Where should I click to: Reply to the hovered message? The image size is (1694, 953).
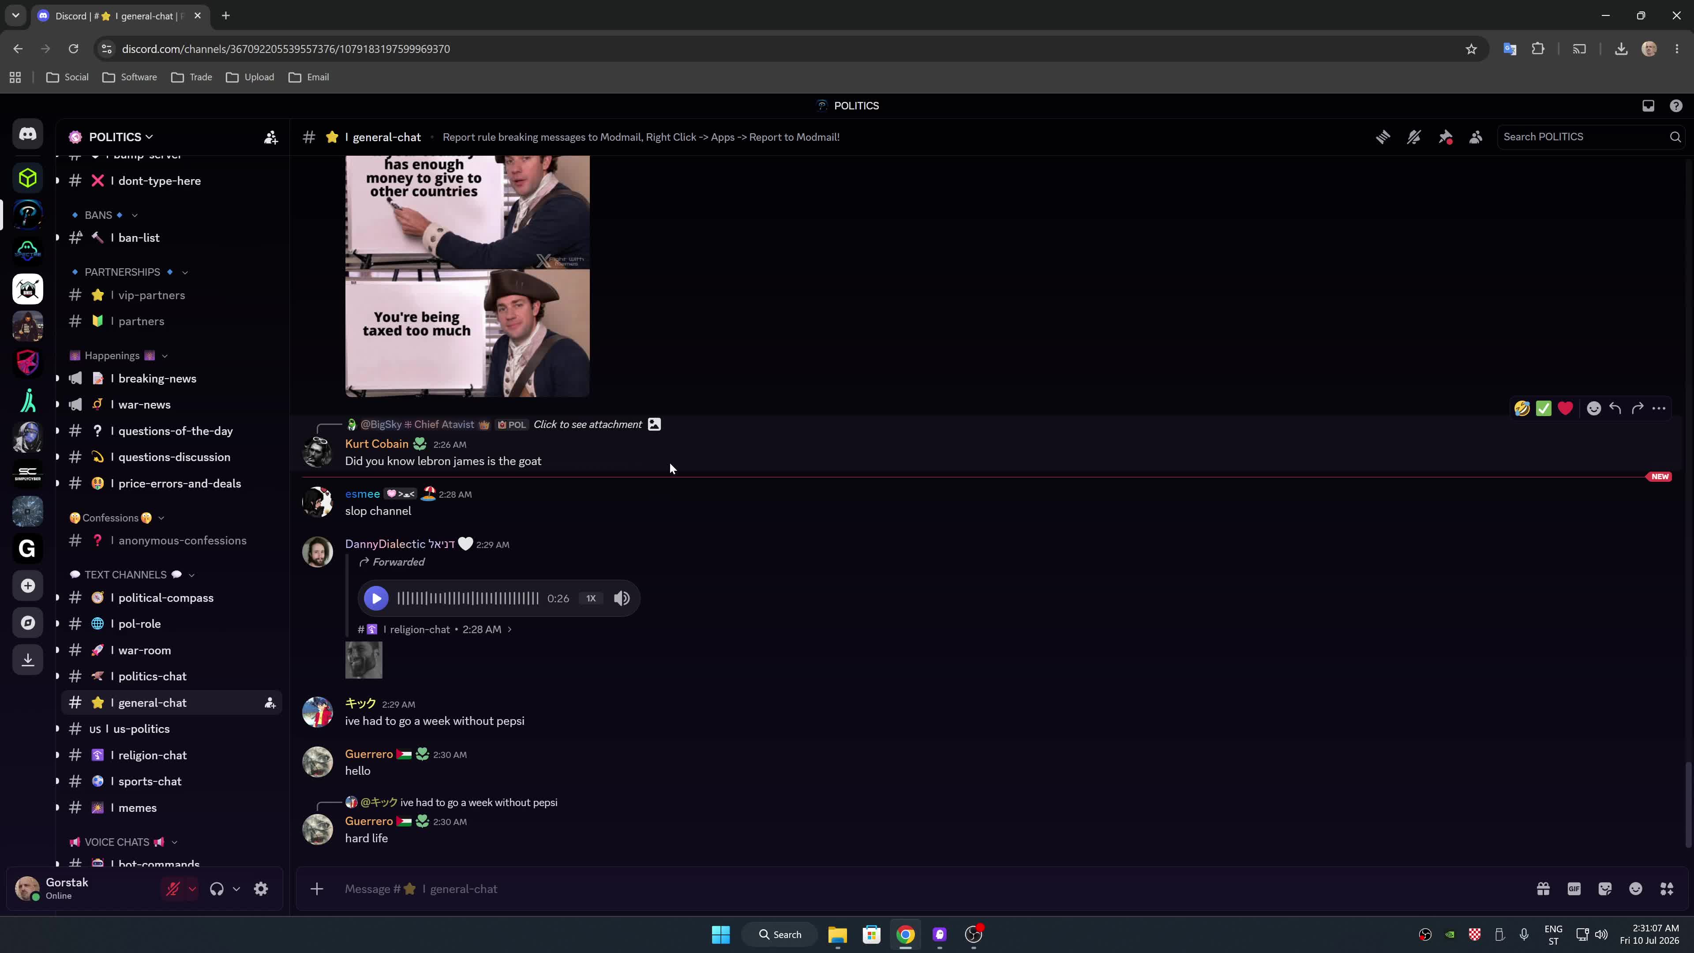[x=1616, y=409]
